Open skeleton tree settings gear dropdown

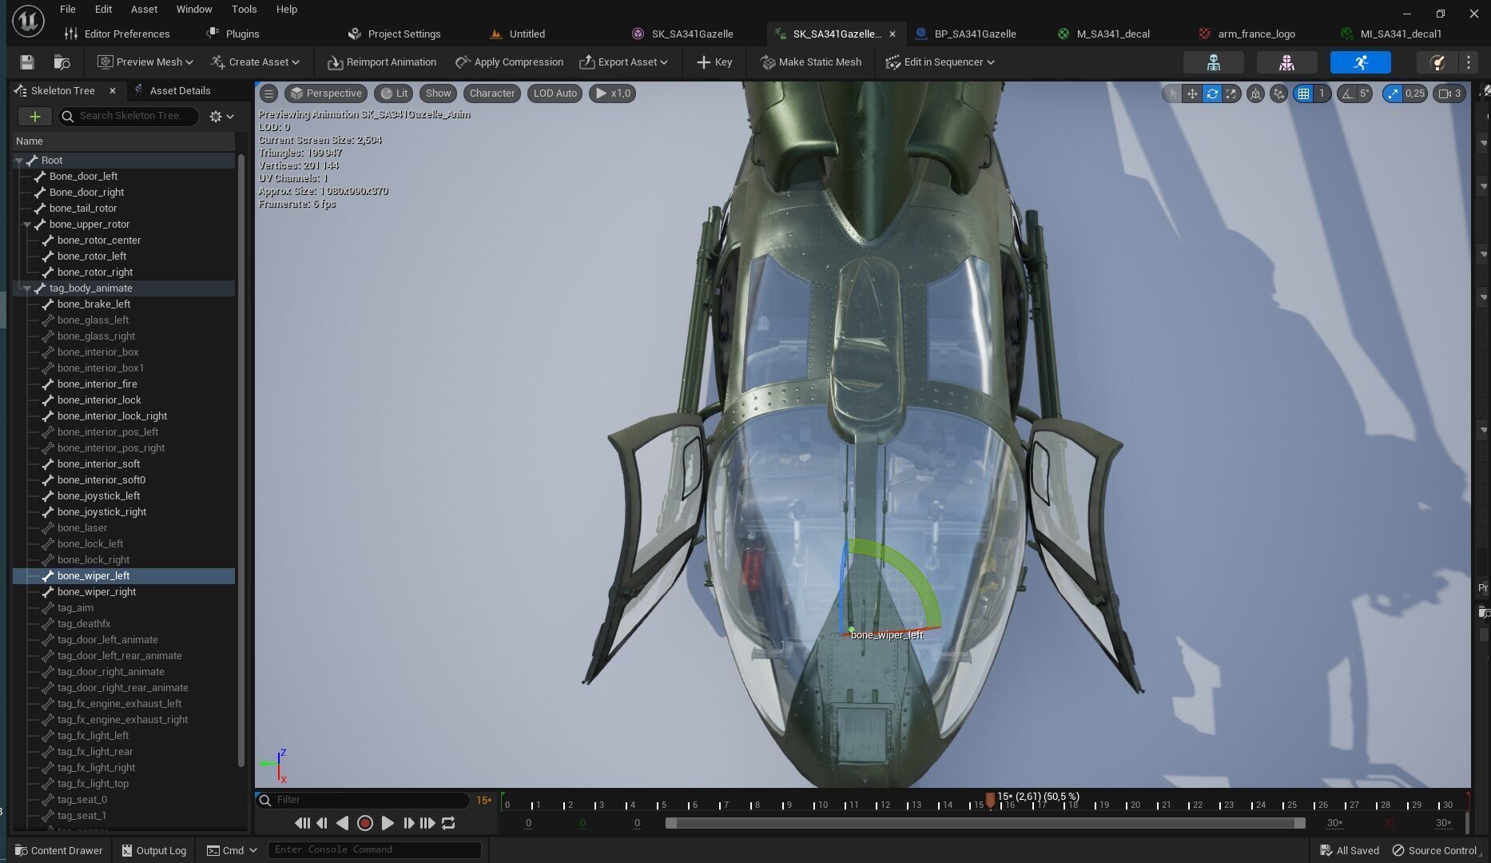pyautogui.click(x=221, y=117)
